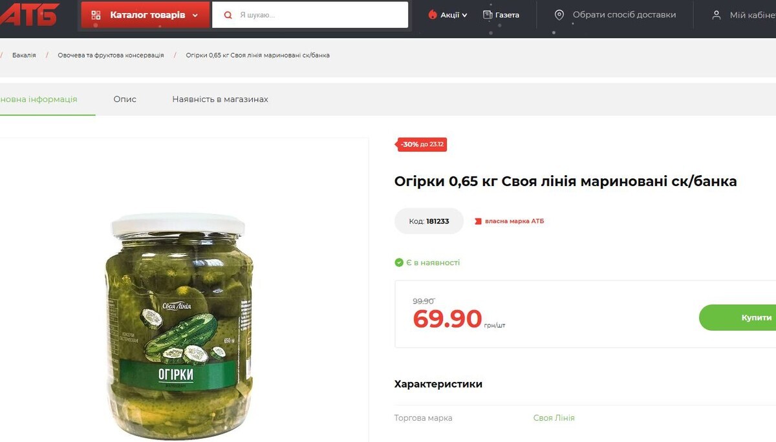Click the location pin delivery icon
Viewport: 776px width, 442px height.
(559, 15)
